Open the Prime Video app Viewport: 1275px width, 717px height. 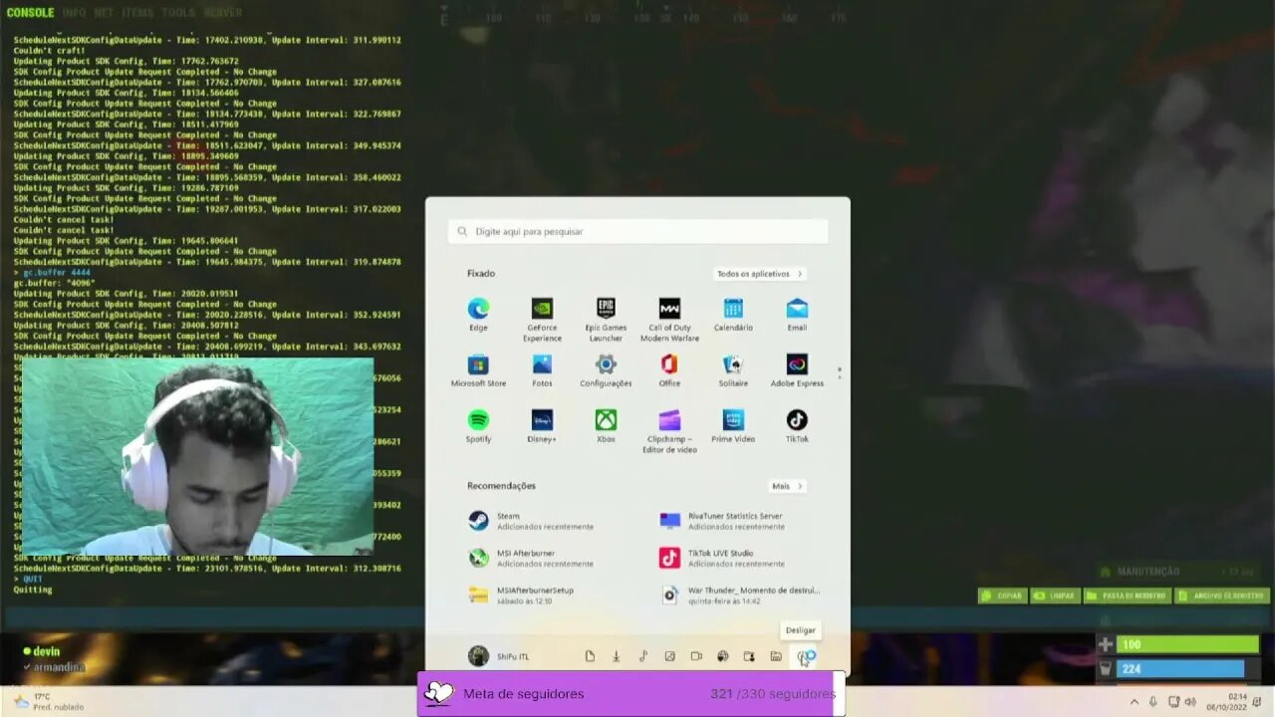point(733,426)
